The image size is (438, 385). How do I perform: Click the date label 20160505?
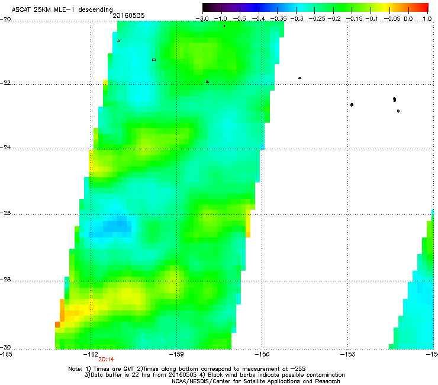pos(128,15)
